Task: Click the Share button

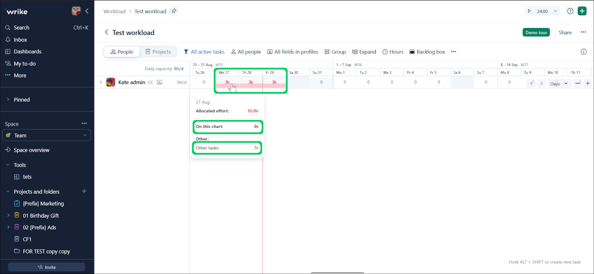Action: coord(565,32)
